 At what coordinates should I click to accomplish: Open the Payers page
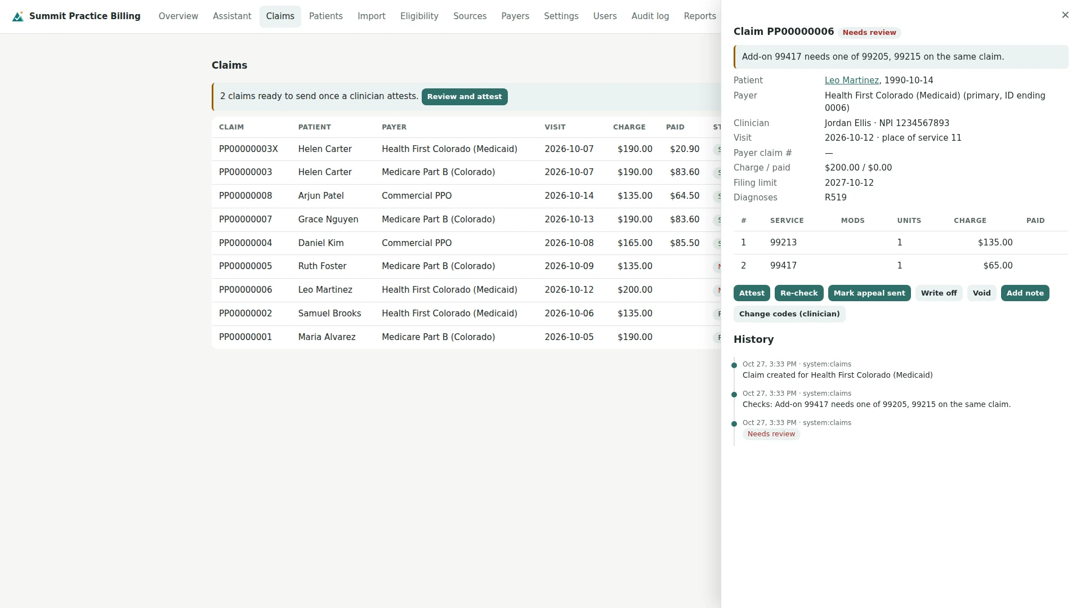pyautogui.click(x=515, y=16)
